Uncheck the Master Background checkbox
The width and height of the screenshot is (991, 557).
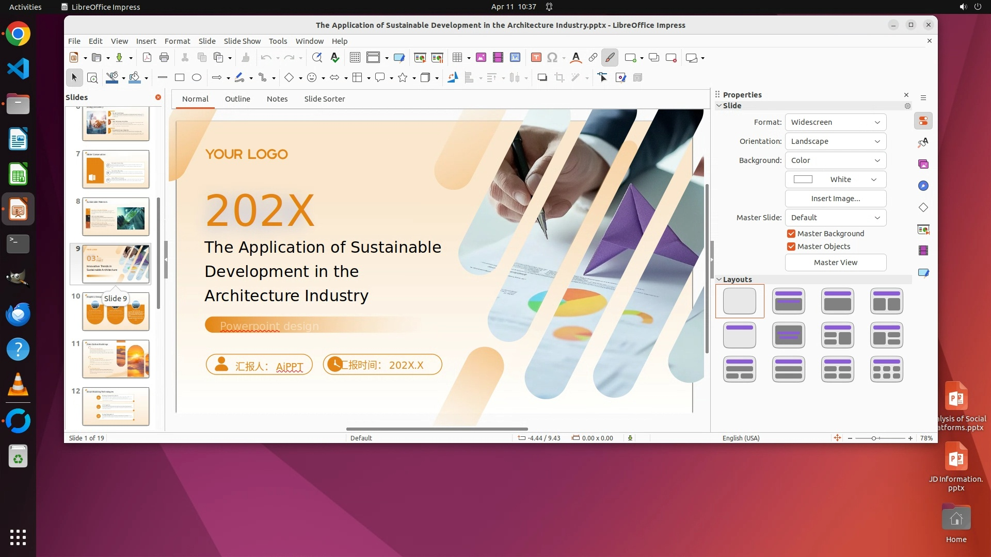[791, 234]
